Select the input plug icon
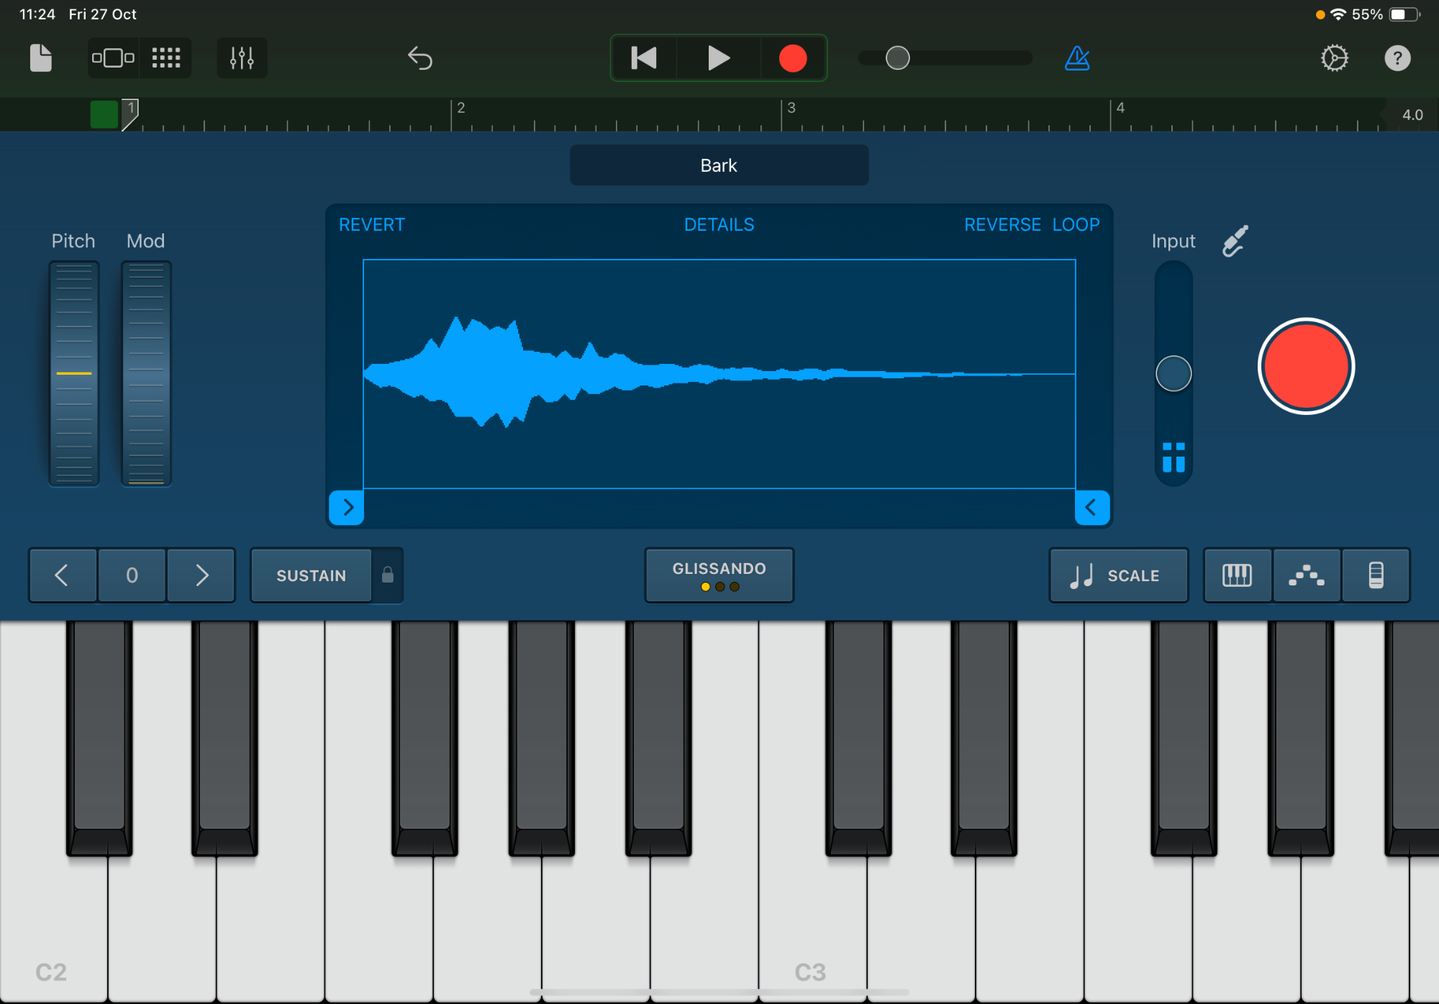 [x=1235, y=241]
